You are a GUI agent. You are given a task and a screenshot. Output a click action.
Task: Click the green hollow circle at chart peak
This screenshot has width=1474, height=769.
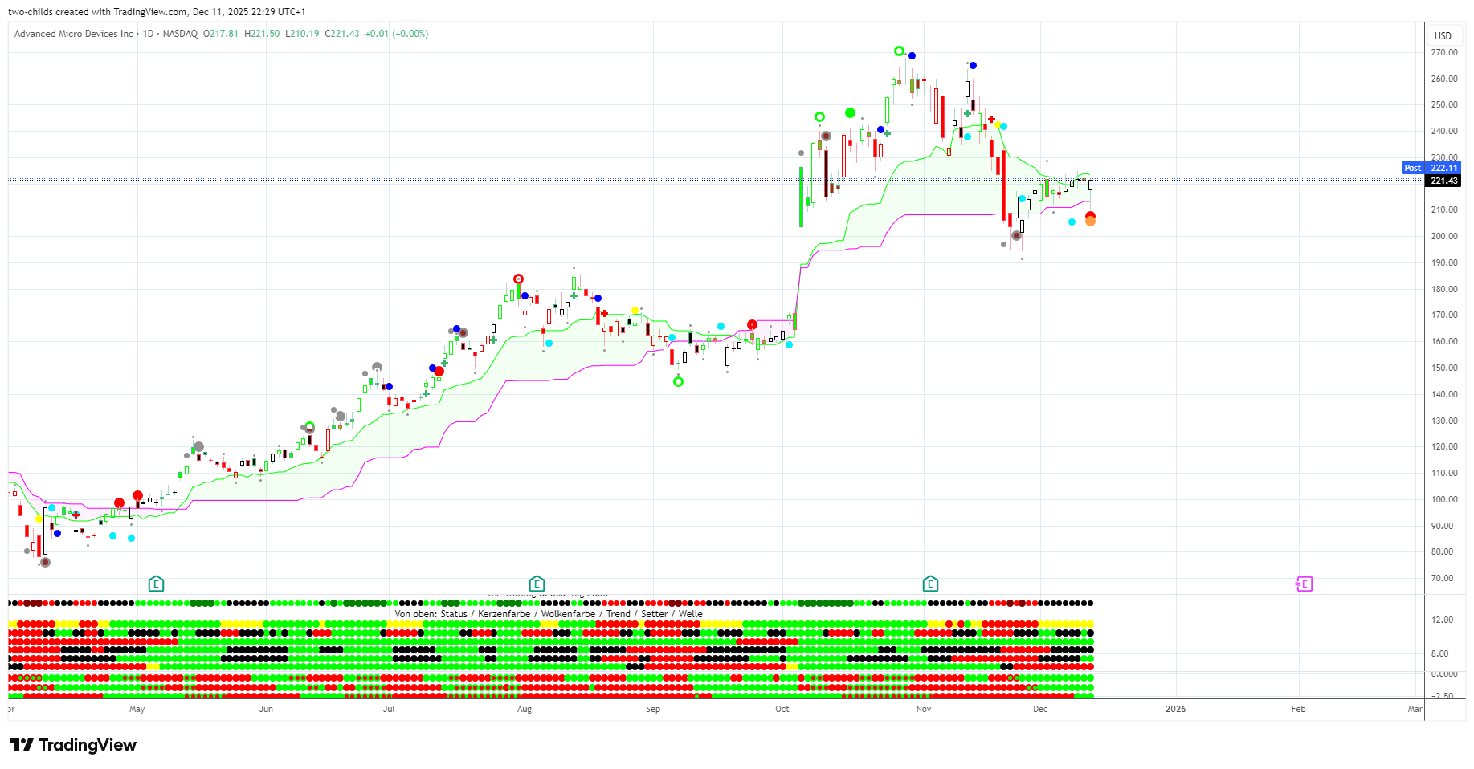pyautogui.click(x=899, y=51)
